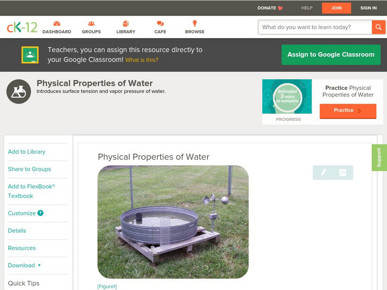Screen dimensions: 387x290
Task: Focus the "What do you want to learn" search field
Action: (x=315, y=27)
